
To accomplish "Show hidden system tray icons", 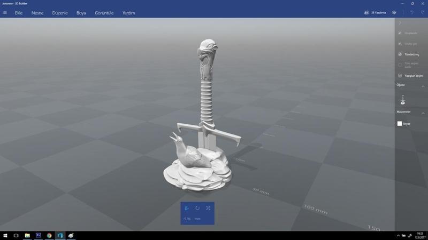I will coord(398,236).
